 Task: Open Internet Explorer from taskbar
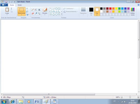click(13, 102)
